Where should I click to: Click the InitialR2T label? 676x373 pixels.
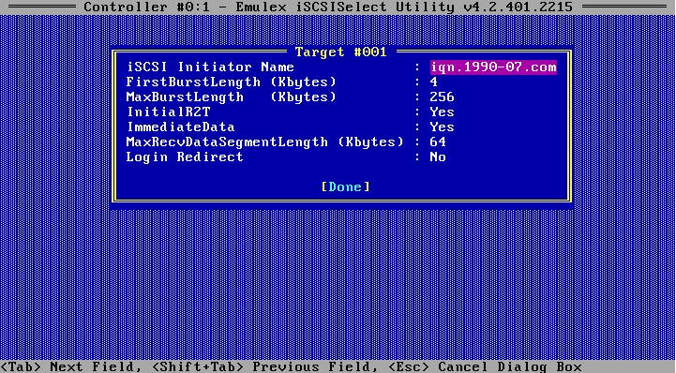(168, 112)
